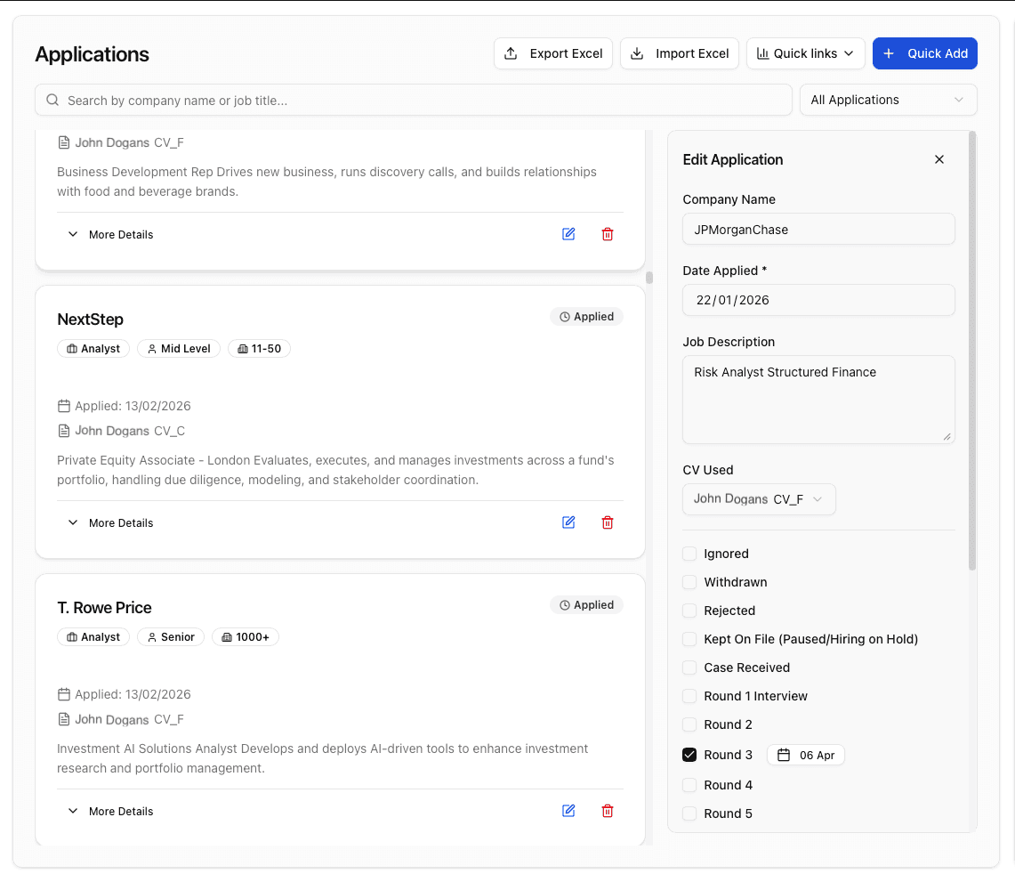The height and width of the screenshot is (882, 1015).
Task: Select the Analyst tag on T. Rowe Price
Action: [93, 636]
